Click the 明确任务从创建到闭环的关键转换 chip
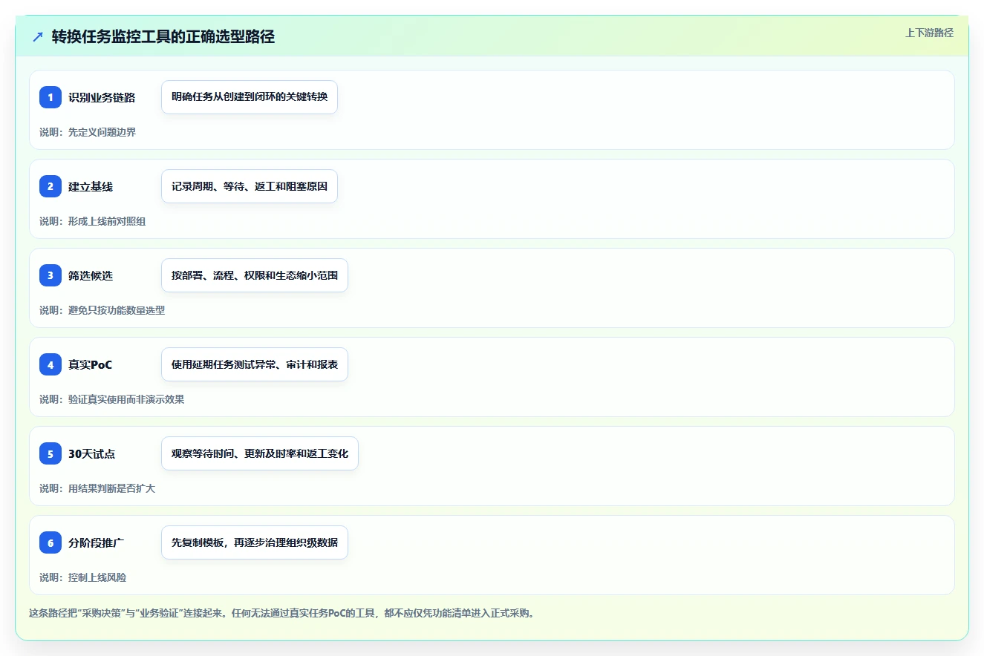 pyautogui.click(x=250, y=97)
